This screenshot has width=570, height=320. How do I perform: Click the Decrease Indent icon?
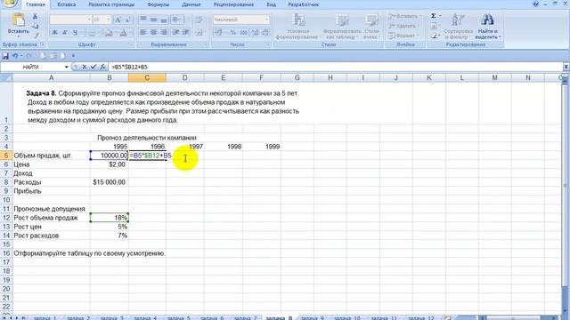coord(176,33)
